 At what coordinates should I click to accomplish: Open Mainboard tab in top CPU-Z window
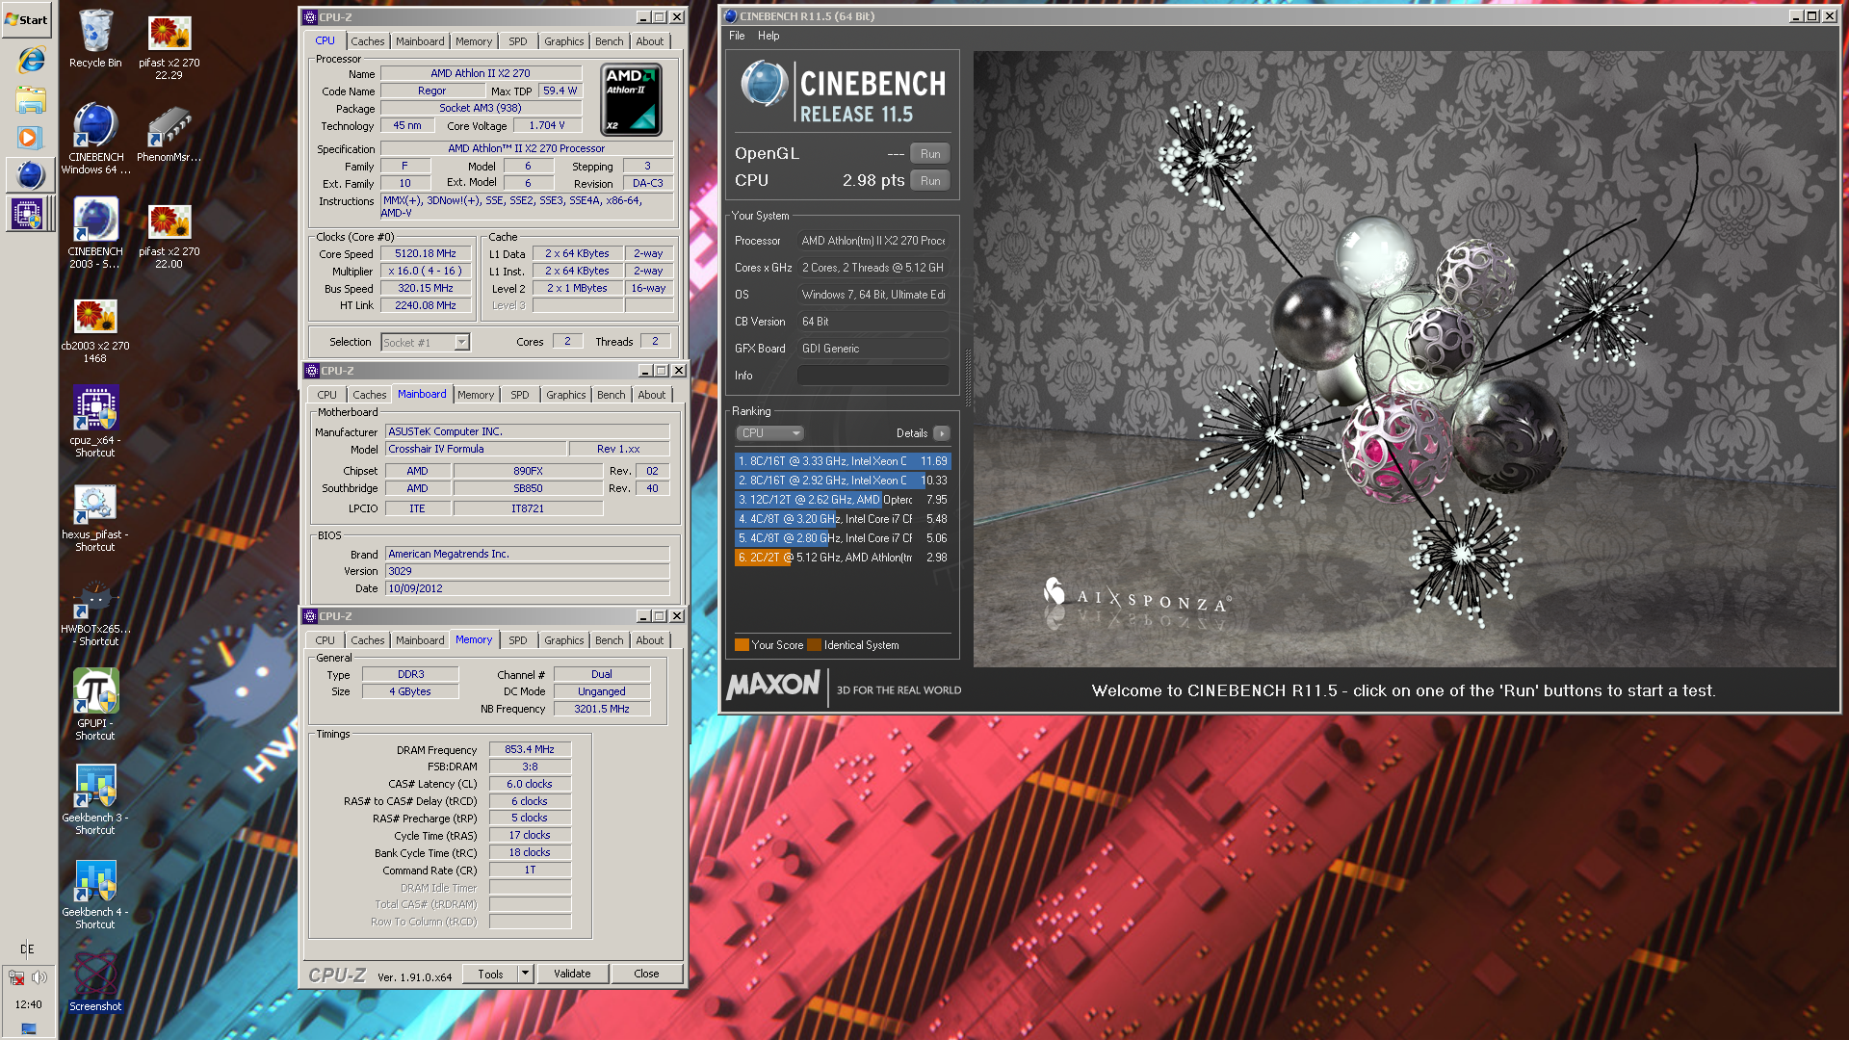(x=420, y=41)
